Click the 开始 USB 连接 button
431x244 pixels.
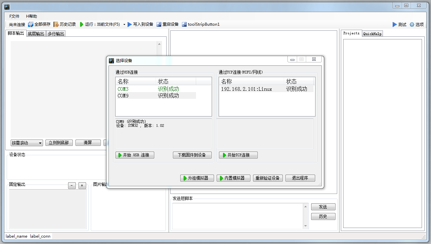pyautogui.click(x=135, y=155)
